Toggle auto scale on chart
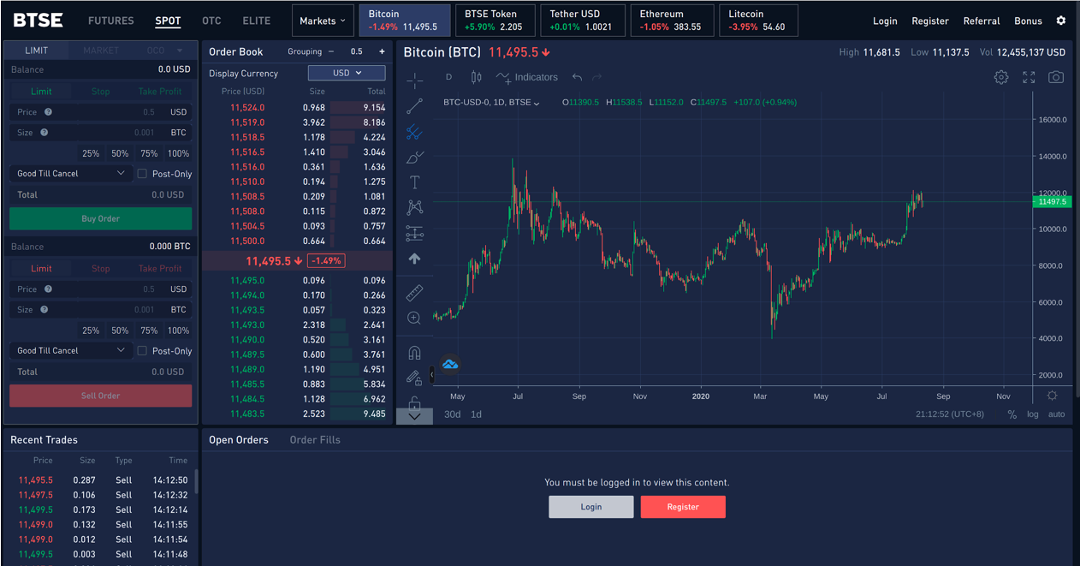The height and width of the screenshot is (566, 1080). (1057, 414)
